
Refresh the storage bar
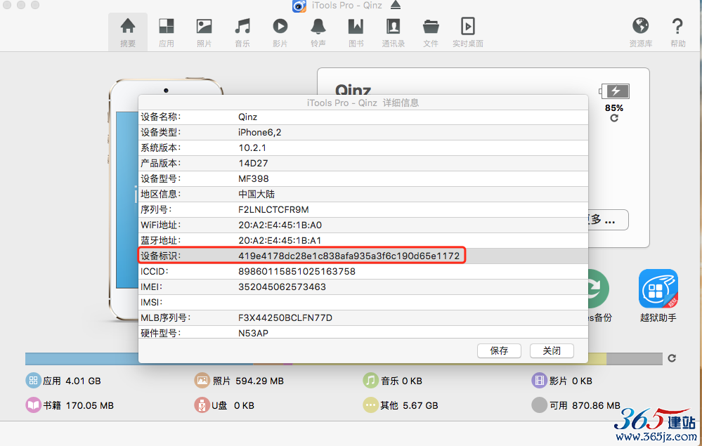(672, 358)
